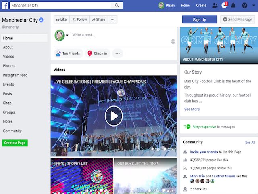258x194 pixels.
Task: Like the Manchester City page
Action: pyautogui.click(x=62, y=19)
